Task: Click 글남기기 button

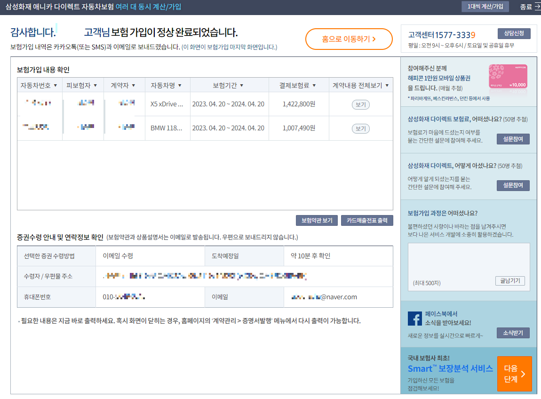Action: pos(510,281)
